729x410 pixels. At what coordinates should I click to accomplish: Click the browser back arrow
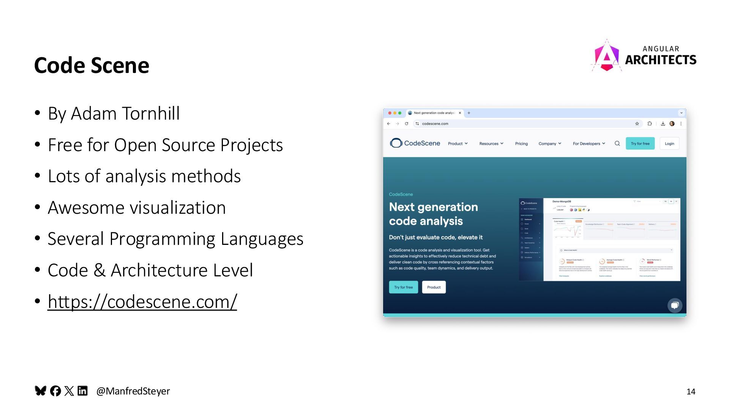pyautogui.click(x=388, y=124)
